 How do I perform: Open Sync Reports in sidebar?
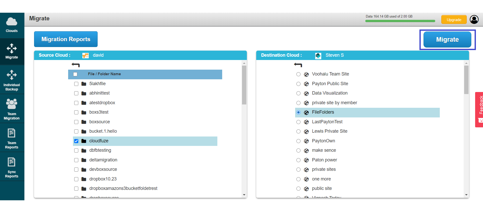tap(12, 167)
